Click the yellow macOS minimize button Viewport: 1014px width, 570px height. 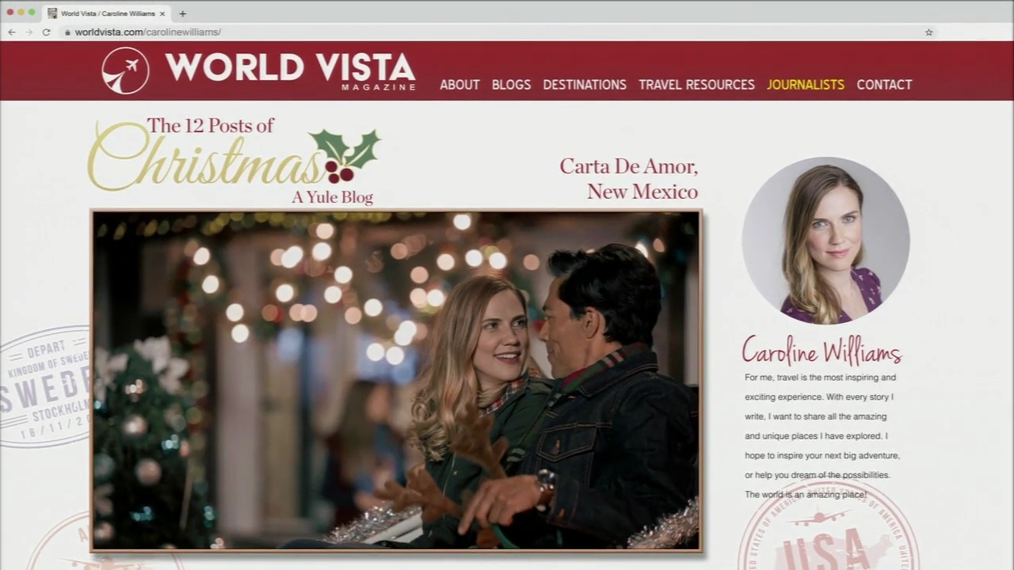[x=21, y=12]
